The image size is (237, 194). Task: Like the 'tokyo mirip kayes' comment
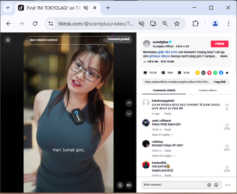(227, 125)
